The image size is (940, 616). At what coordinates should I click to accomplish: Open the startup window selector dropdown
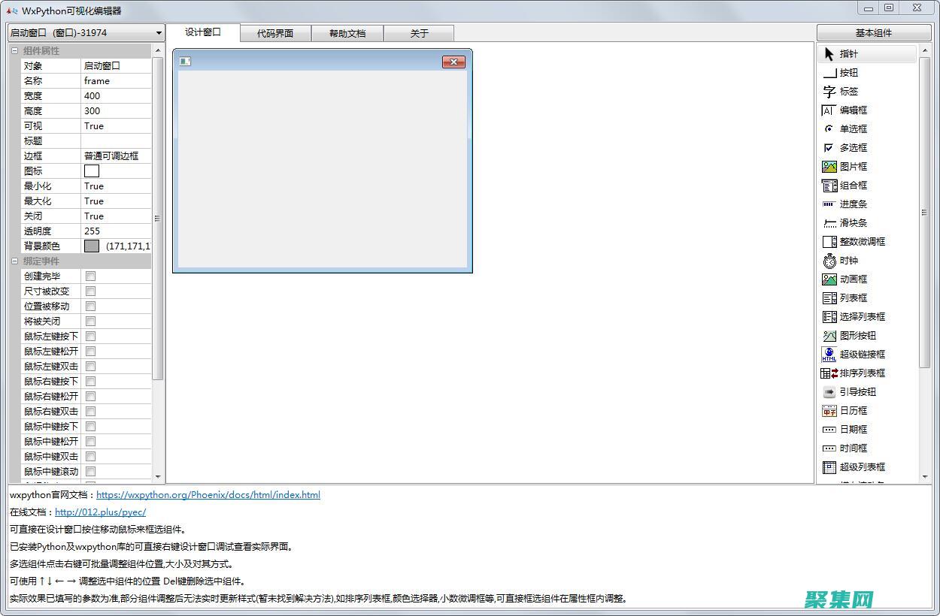[x=158, y=32]
